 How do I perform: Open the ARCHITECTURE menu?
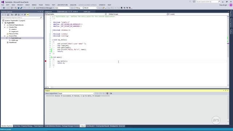point(63,5)
